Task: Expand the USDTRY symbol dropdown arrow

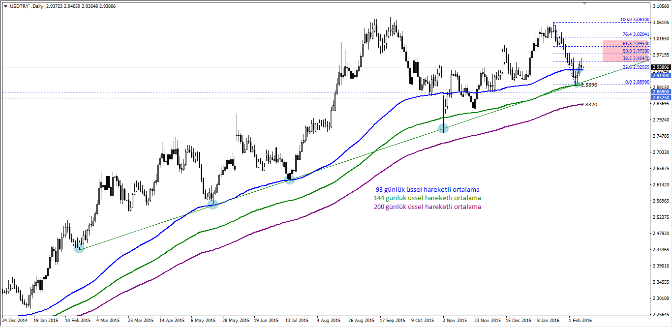Action: tap(6, 5)
